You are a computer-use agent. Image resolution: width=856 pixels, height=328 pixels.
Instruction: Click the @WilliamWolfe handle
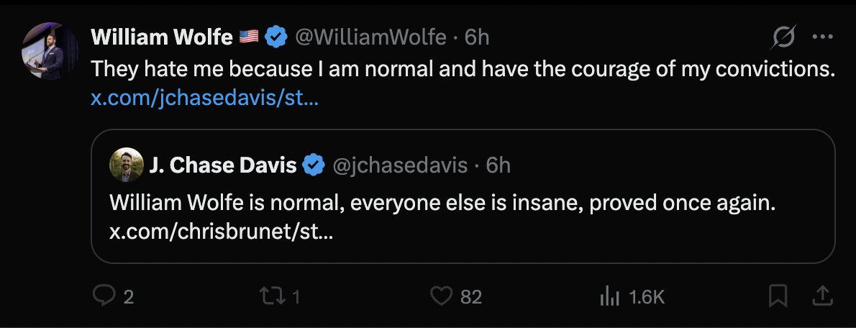point(370,37)
